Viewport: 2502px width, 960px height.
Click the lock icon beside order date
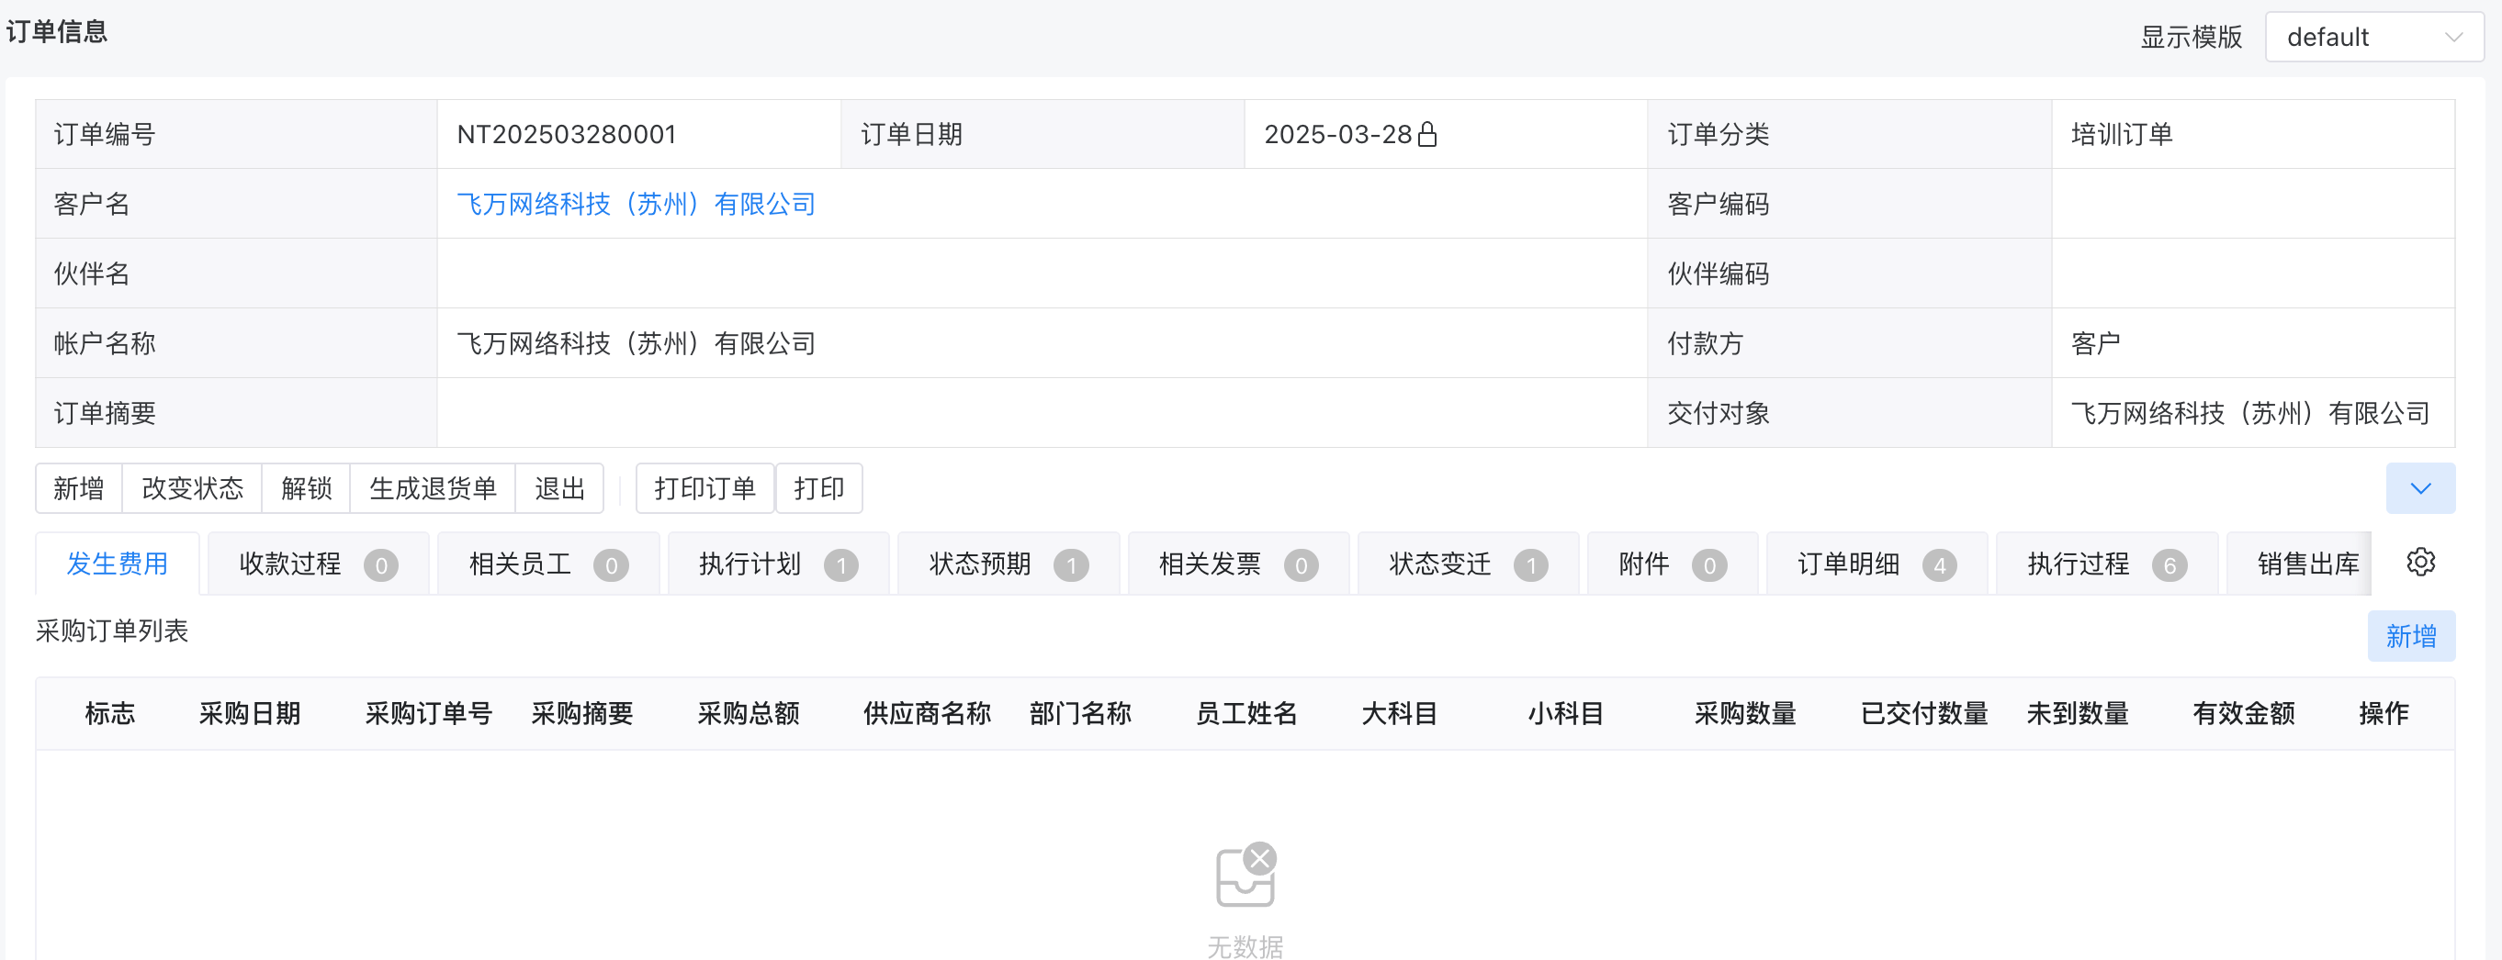(1426, 134)
